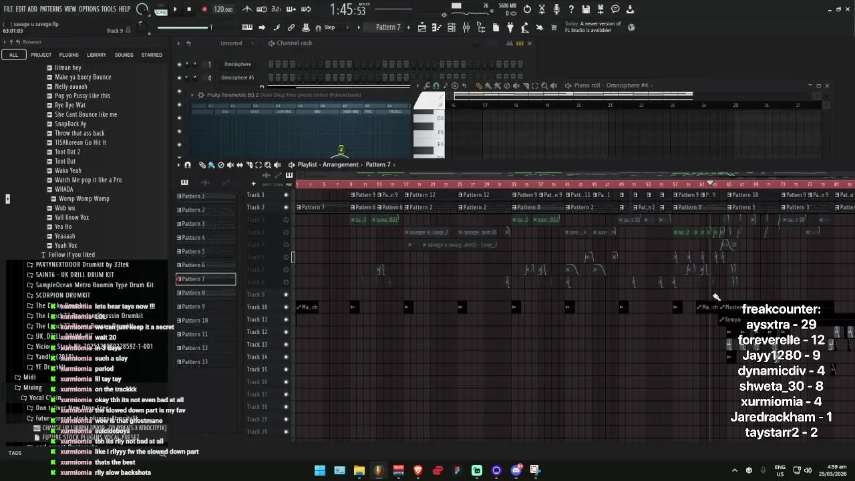Click the save project floppy icon
855x481 pixels.
[586, 9]
